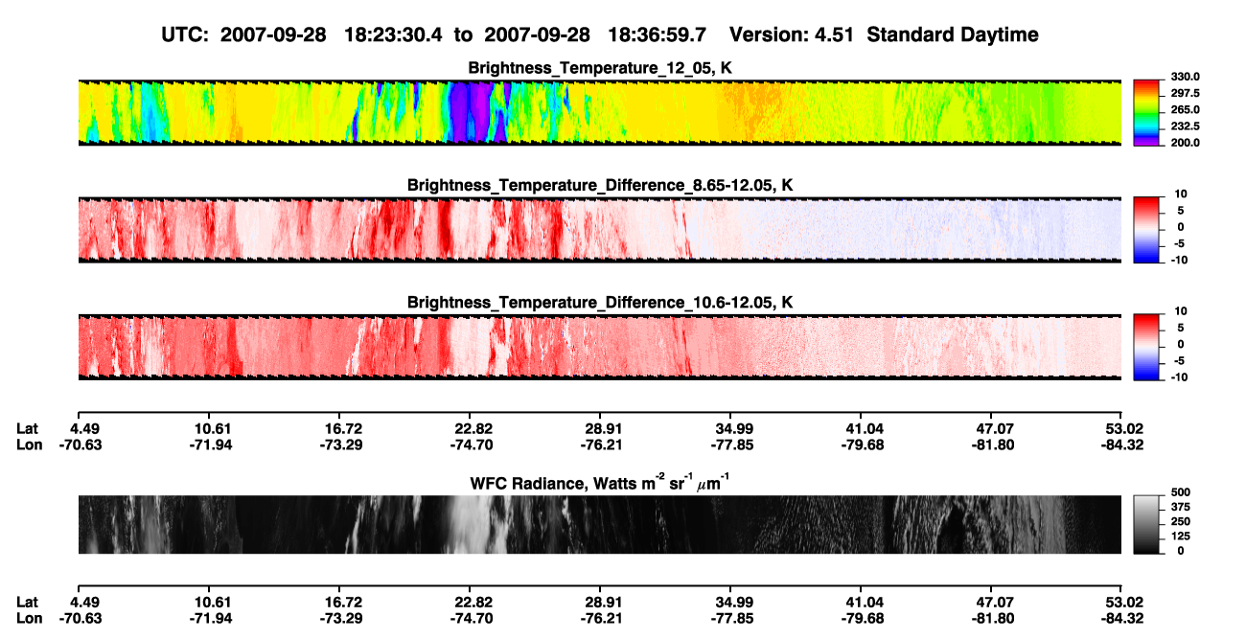Click latitude 47.07 on the axis under the WFC strip

(x=992, y=602)
